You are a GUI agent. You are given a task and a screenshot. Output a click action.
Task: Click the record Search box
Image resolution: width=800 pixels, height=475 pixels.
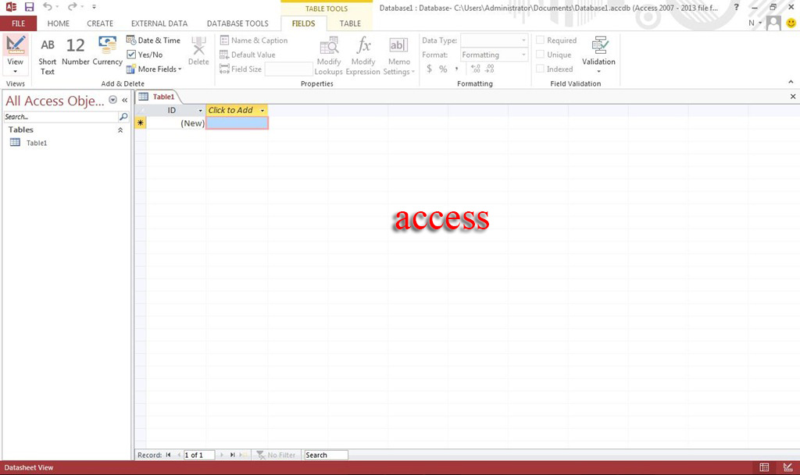[326, 456]
